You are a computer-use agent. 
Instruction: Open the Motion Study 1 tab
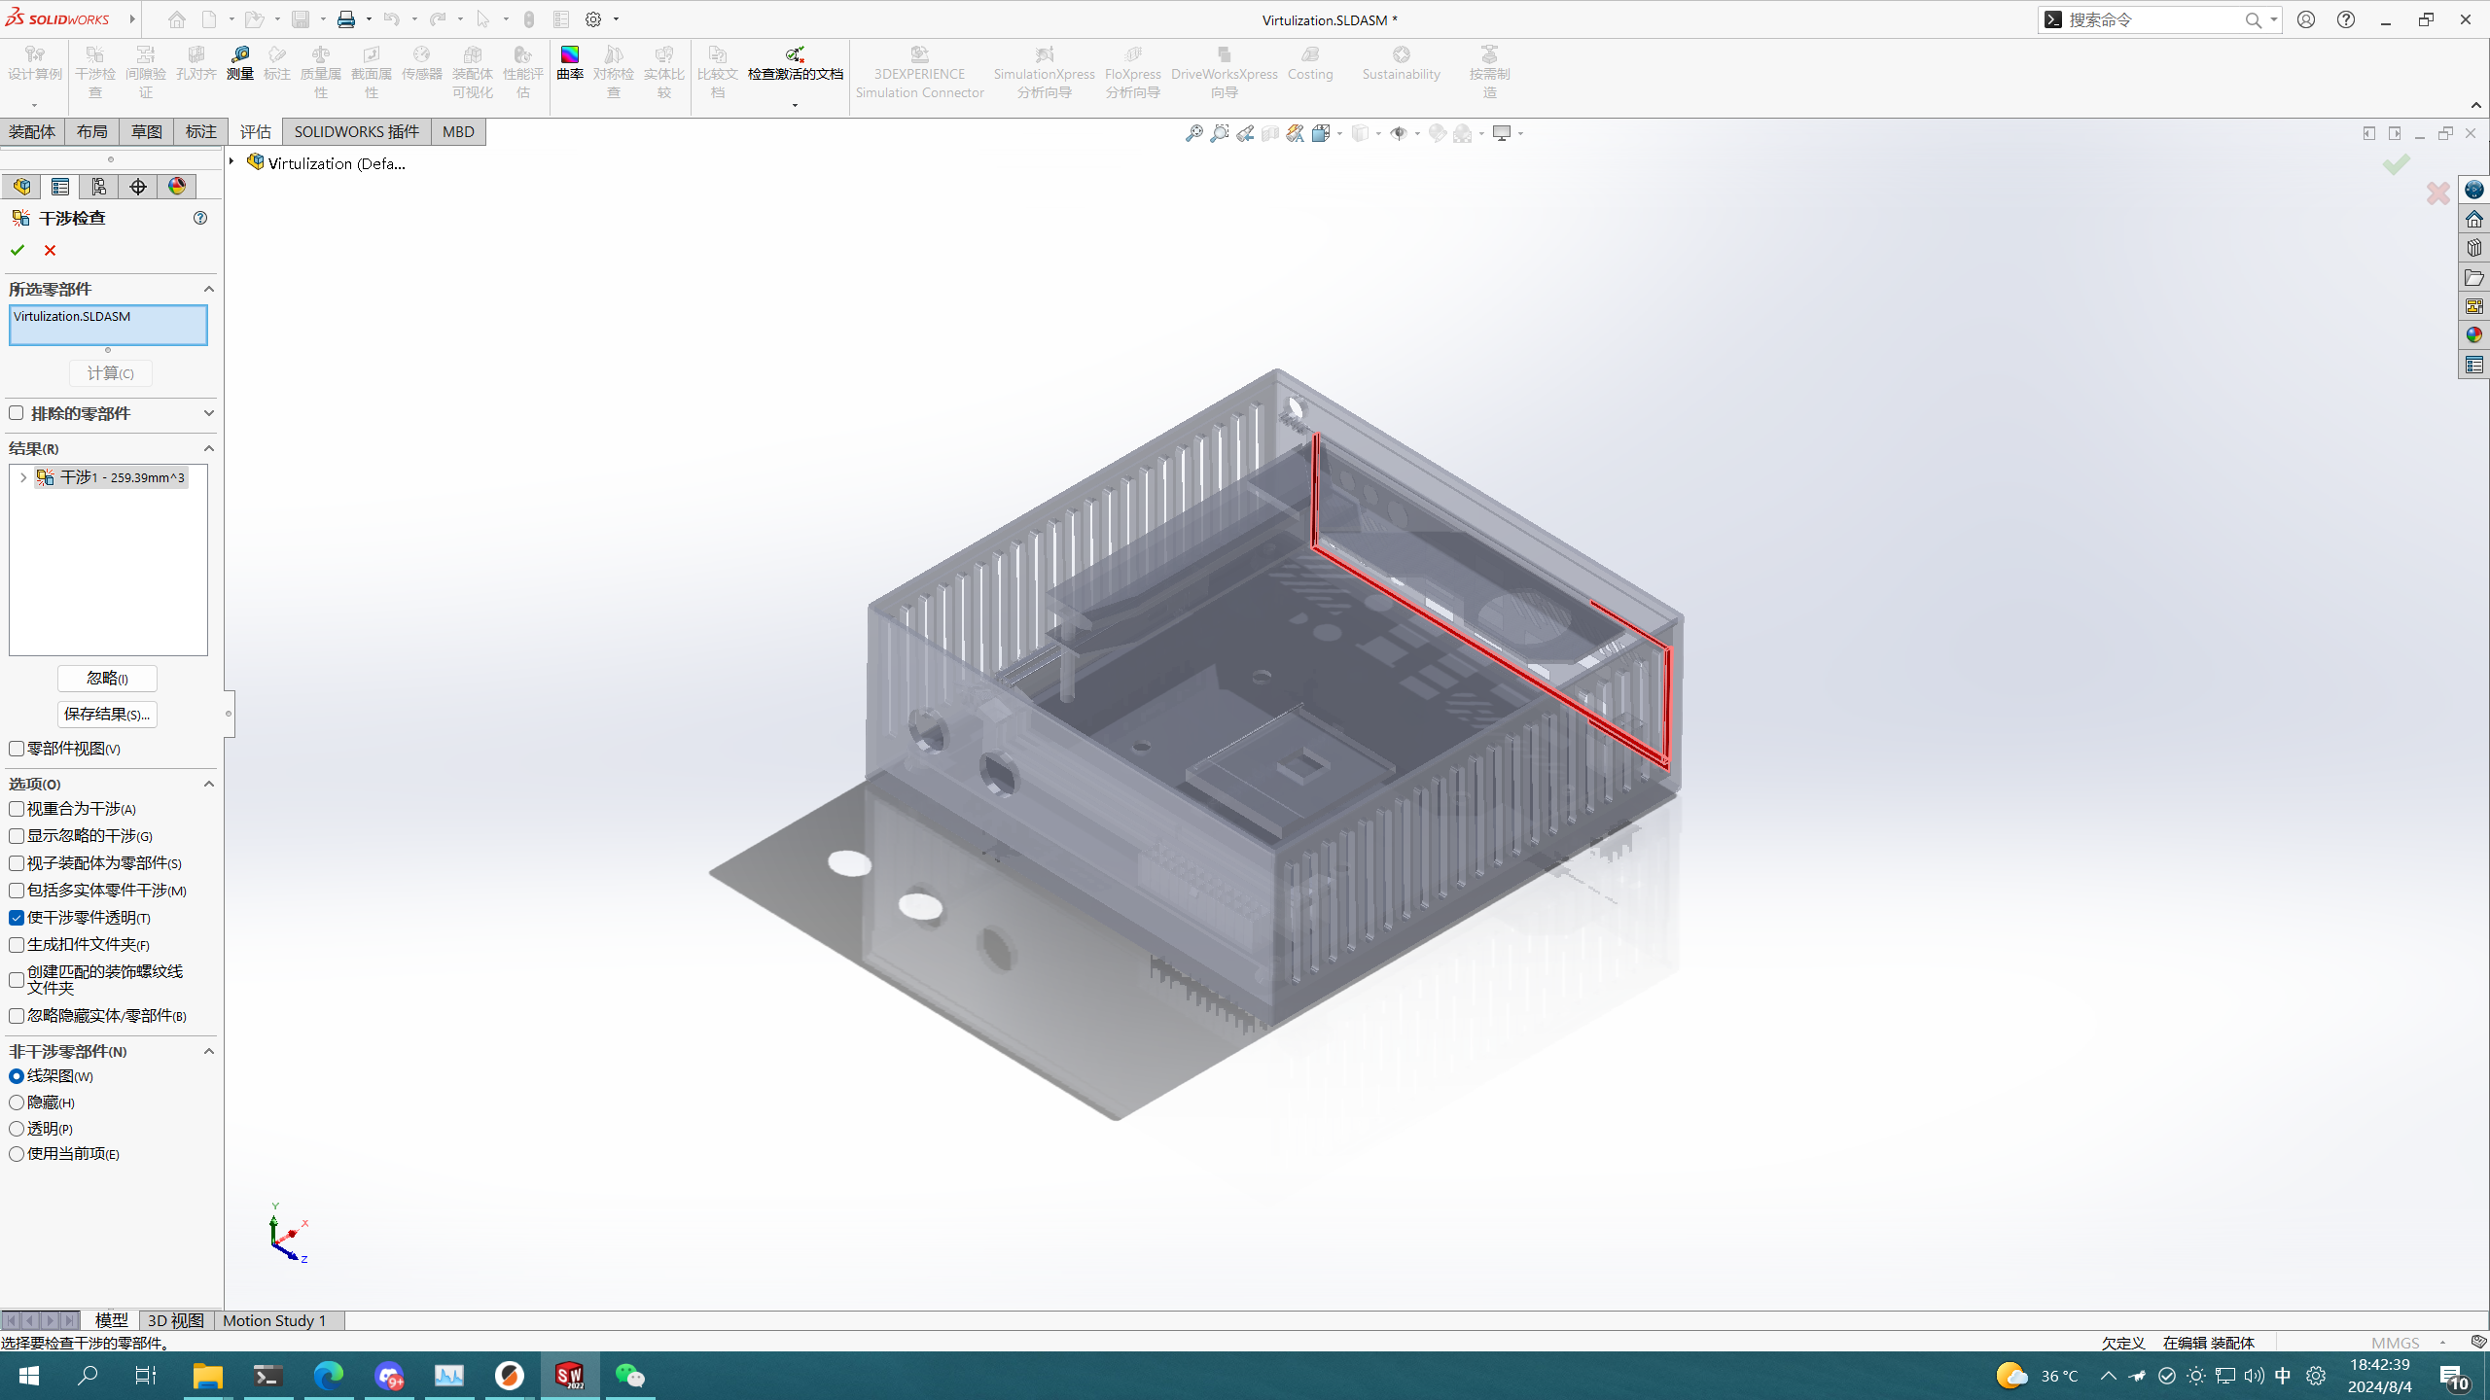point(274,1320)
